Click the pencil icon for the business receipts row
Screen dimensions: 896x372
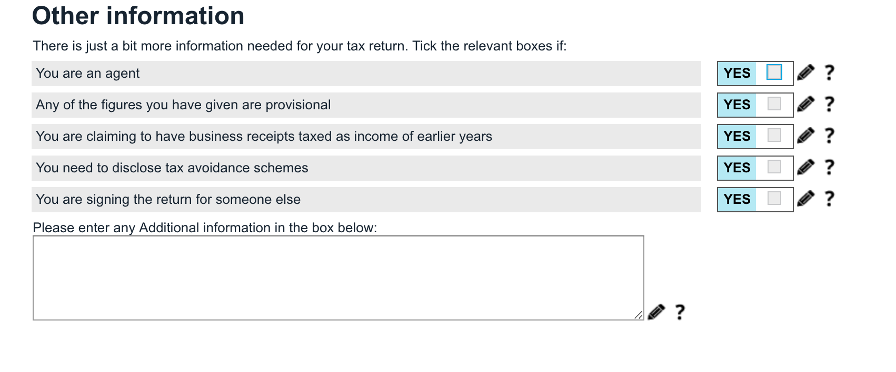805,136
